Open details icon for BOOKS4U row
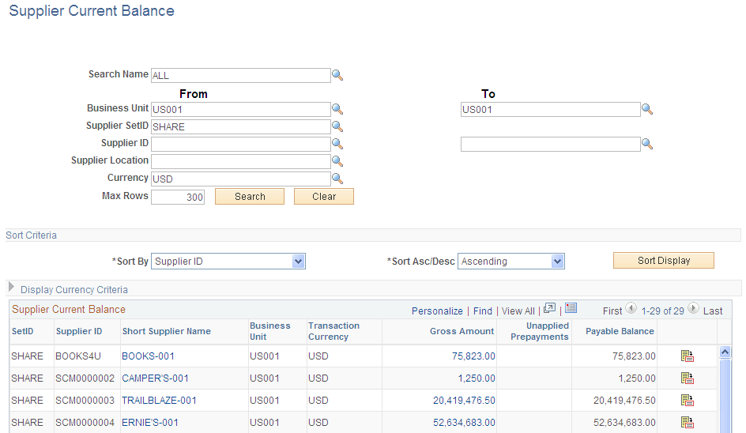Image resolution: width=746 pixels, height=433 pixels. point(688,356)
